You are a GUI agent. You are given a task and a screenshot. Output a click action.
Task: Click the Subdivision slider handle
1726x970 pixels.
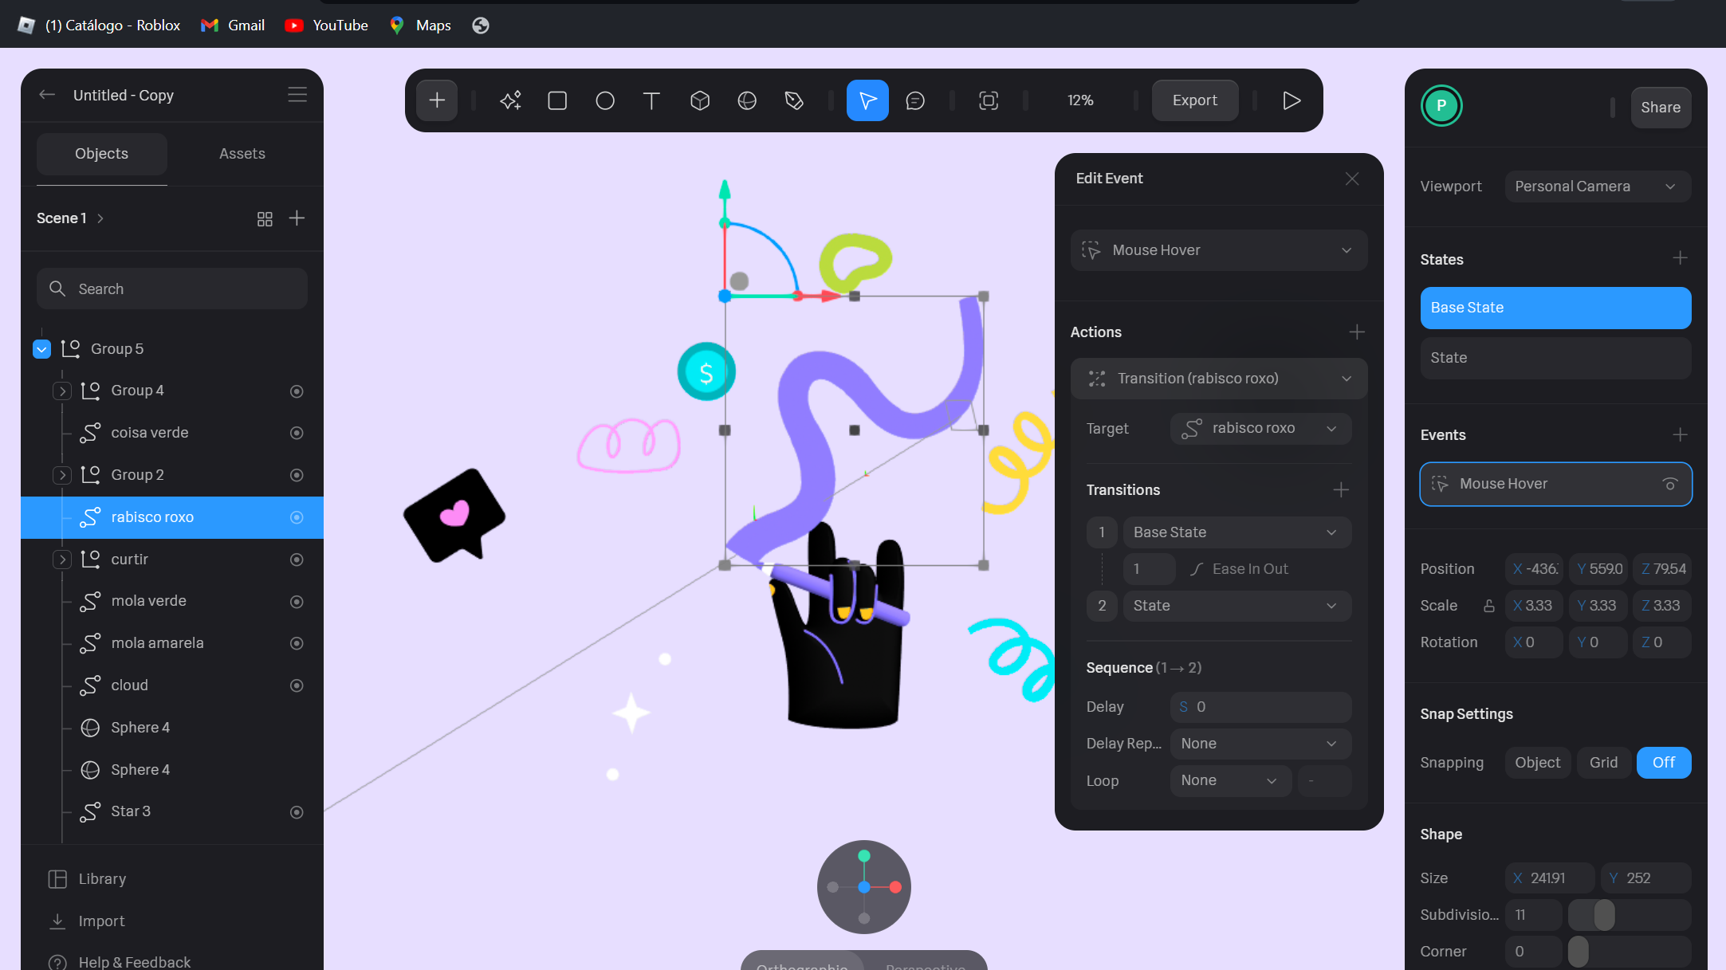(x=1604, y=915)
